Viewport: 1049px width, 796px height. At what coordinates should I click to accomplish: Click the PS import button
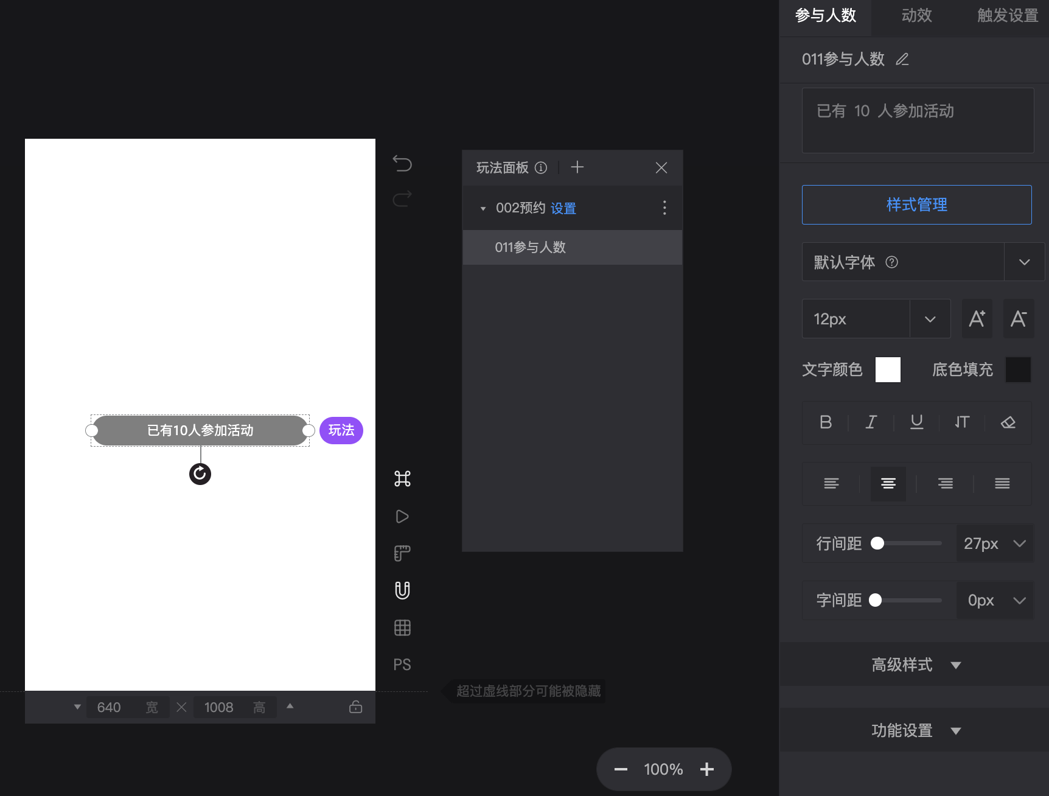pyautogui.click(x=402, y=665)
